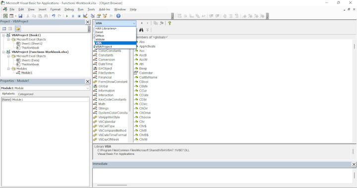Open the Project Explorer icon
The width and height of the screenshot is (357, 188).
(x=93, y=16)
